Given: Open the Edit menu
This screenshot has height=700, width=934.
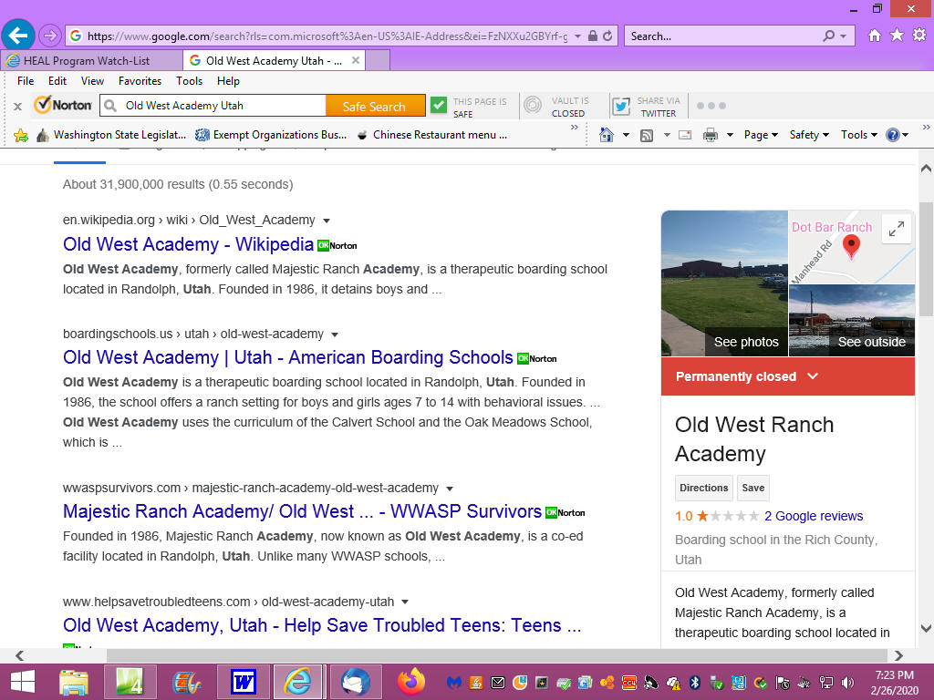Looking at the screenshot, I should pos(57,81).
